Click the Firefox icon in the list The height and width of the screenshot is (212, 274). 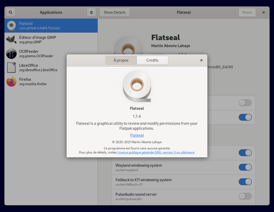(11, 82)
